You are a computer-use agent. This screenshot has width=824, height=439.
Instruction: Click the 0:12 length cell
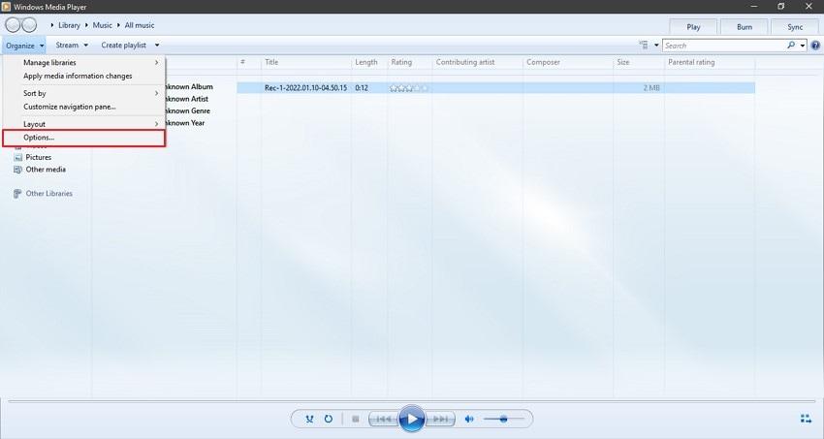pyautogui.click(x=362, y=88)
